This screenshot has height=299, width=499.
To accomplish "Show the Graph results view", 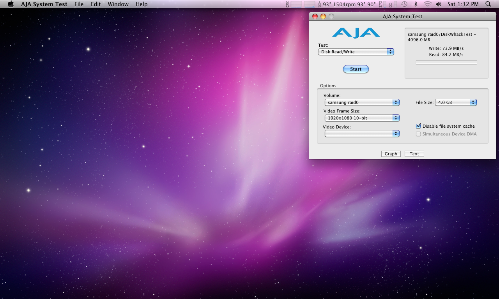I will point(391,154).
